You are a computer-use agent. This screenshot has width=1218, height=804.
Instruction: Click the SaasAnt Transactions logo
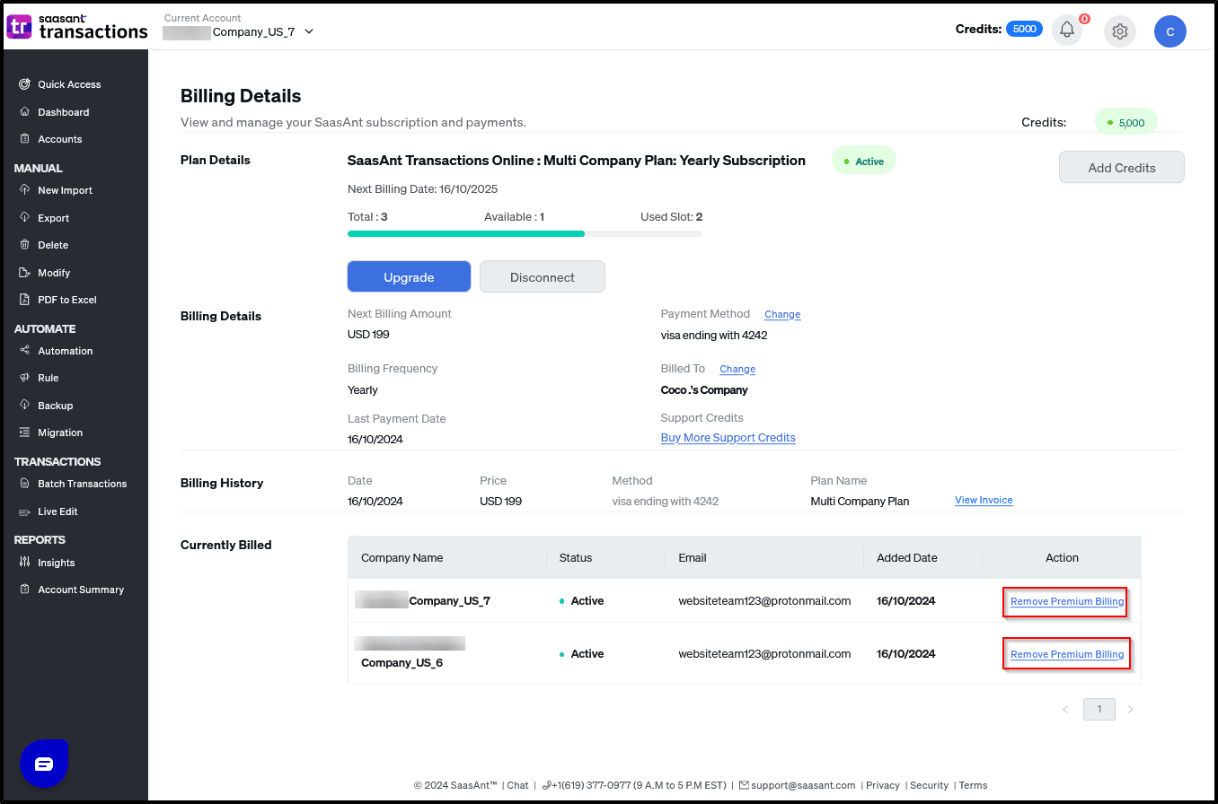tap(77, 27)
